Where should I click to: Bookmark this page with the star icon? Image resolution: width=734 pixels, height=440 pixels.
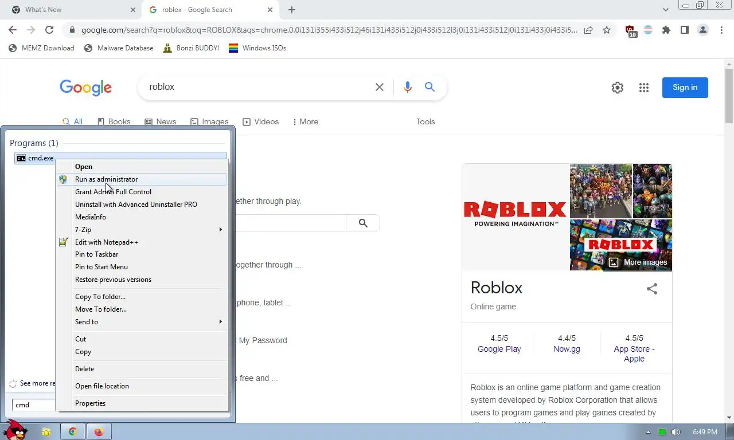[x=607, y=30]
